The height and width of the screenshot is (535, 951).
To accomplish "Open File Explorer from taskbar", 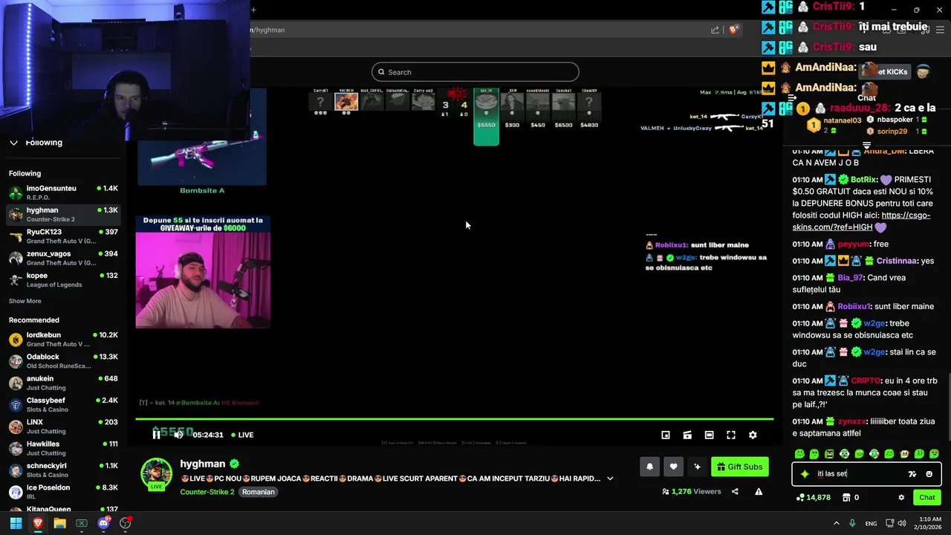I will pos(59,523).
